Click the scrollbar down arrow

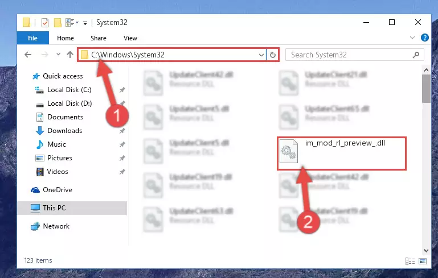[426, 250]
